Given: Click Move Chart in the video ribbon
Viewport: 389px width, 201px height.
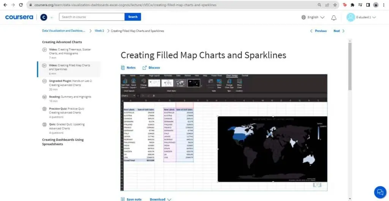Looking at the screenshot, I should 239,84.
